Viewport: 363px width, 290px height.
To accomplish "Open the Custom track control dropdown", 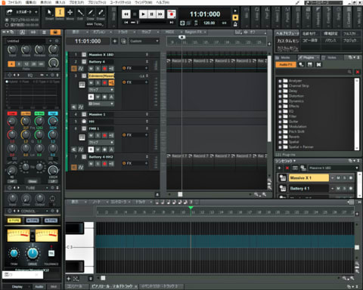I will tap(144, 41).
